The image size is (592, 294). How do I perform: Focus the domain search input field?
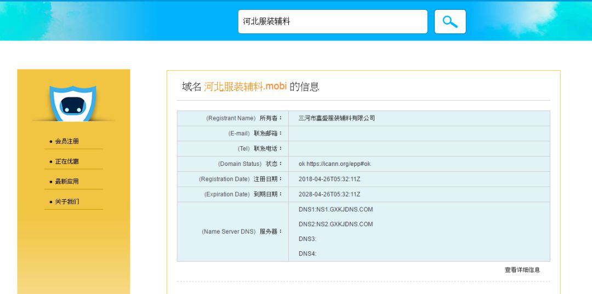[x=332, y=22]
